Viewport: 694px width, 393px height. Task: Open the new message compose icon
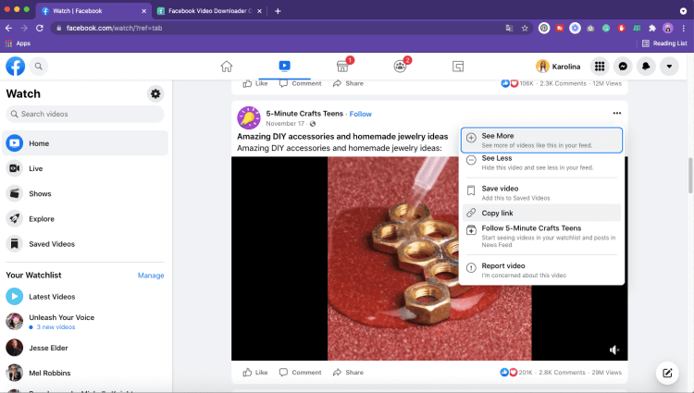[667, 373]
